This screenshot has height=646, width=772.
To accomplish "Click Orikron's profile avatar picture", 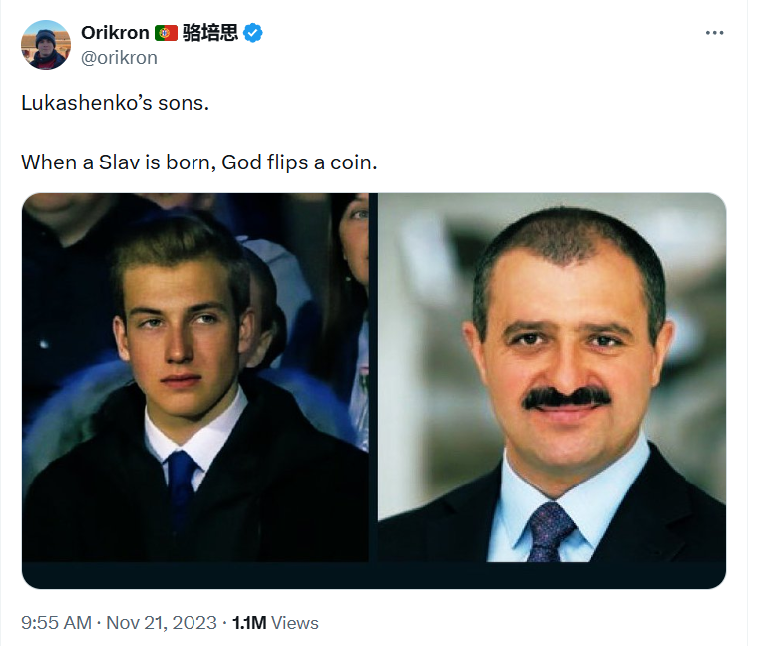I will point(46,44).
